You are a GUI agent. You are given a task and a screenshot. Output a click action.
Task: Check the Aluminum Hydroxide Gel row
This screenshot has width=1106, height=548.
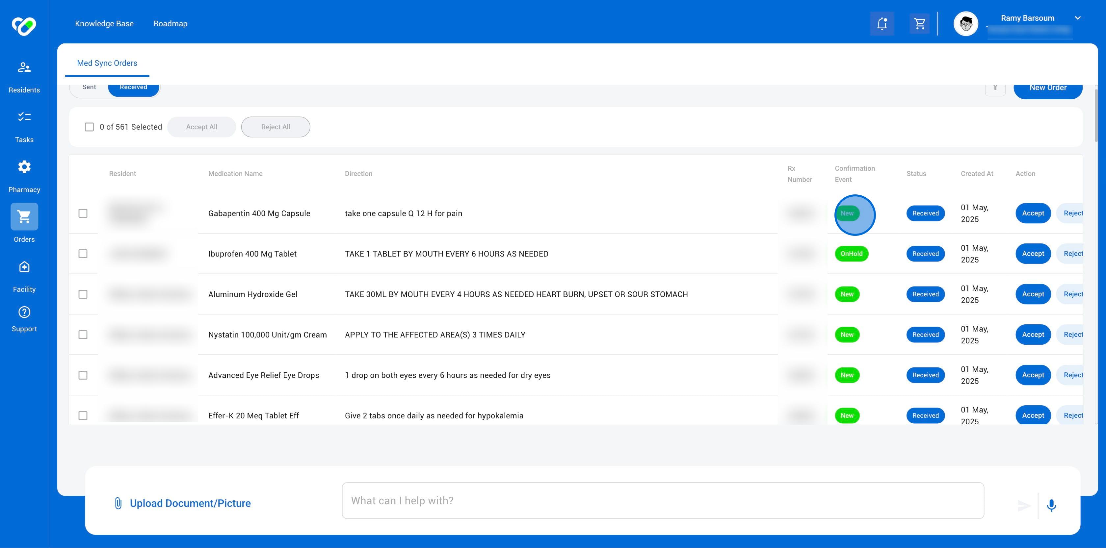tap(83, 294)
